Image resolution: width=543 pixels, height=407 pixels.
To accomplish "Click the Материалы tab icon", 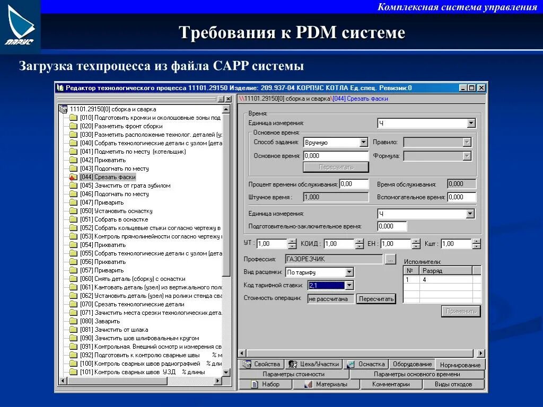I will click(x=308, y=384).
